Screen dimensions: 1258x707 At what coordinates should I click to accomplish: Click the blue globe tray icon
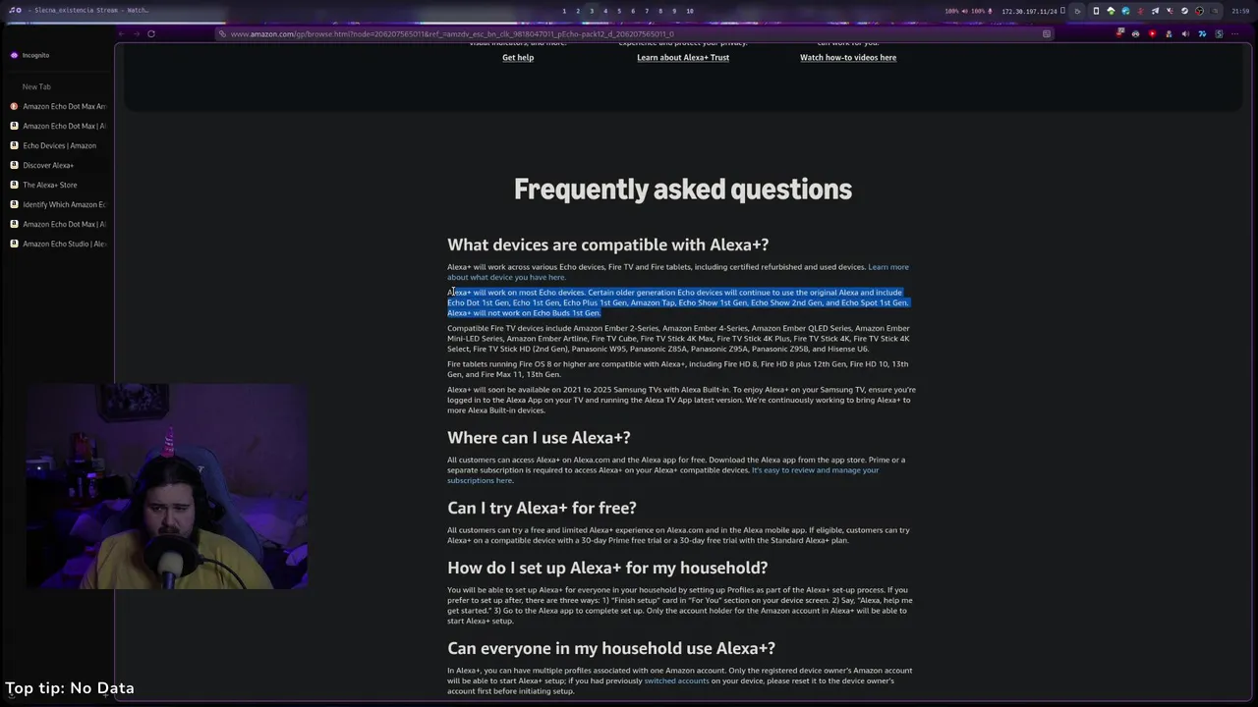click(x=1125, y=11)
